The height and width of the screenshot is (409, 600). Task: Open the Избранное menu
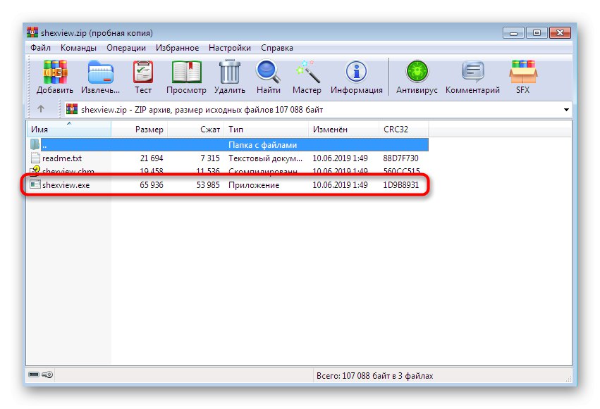(x=177, y=48)
